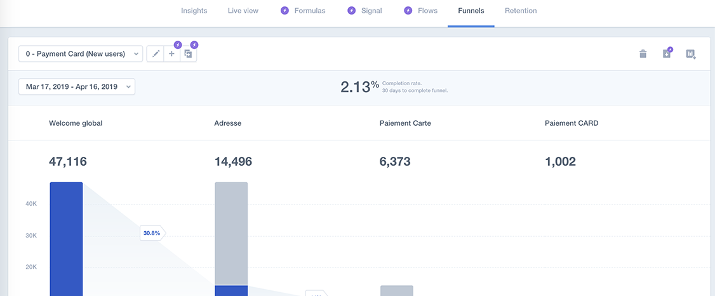The width and height of the screenshot is (715, 296).
Task: Edit the funnel with the pencil icon
Action: tap(156, 54)
